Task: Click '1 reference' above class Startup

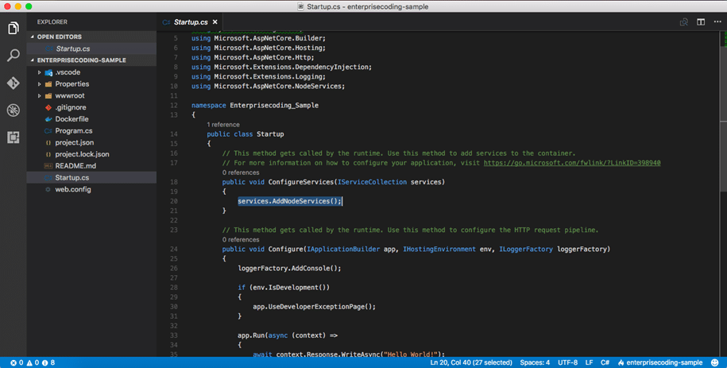Action: [x=223, y=124]
